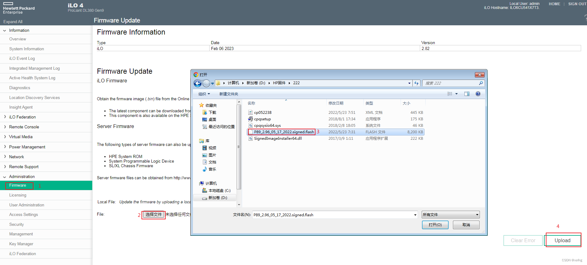Open the Videos library (视频)

[209, 148]
